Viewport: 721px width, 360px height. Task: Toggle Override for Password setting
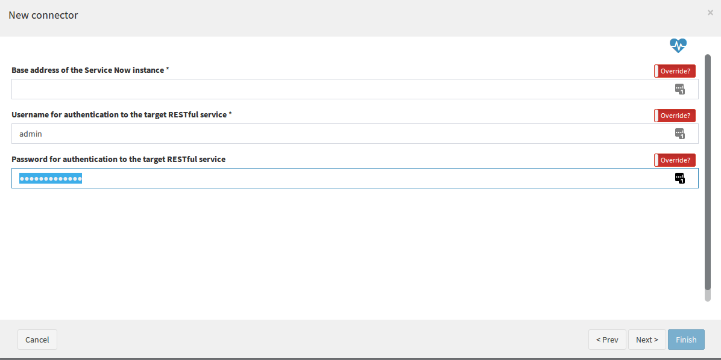click(675, 160)
